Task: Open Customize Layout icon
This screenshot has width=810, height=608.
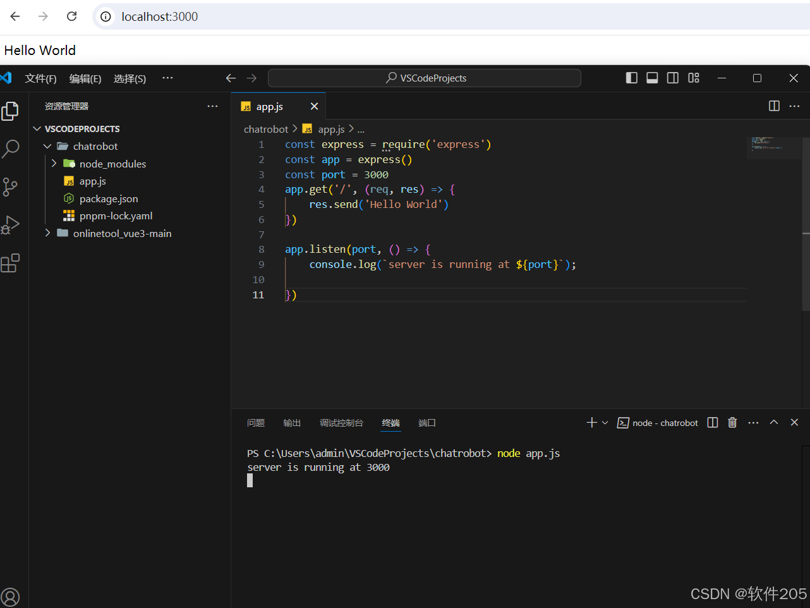Action: pyautogui.click(x=694, y=78)
